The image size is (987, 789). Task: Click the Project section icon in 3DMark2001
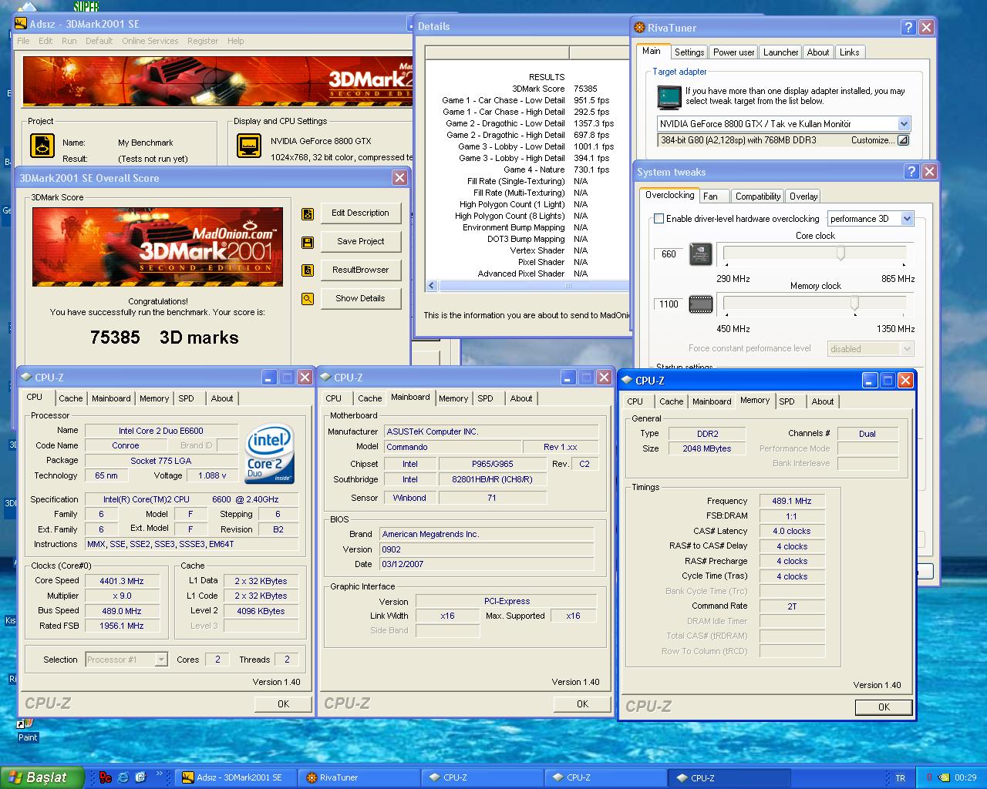pos(42,146)
